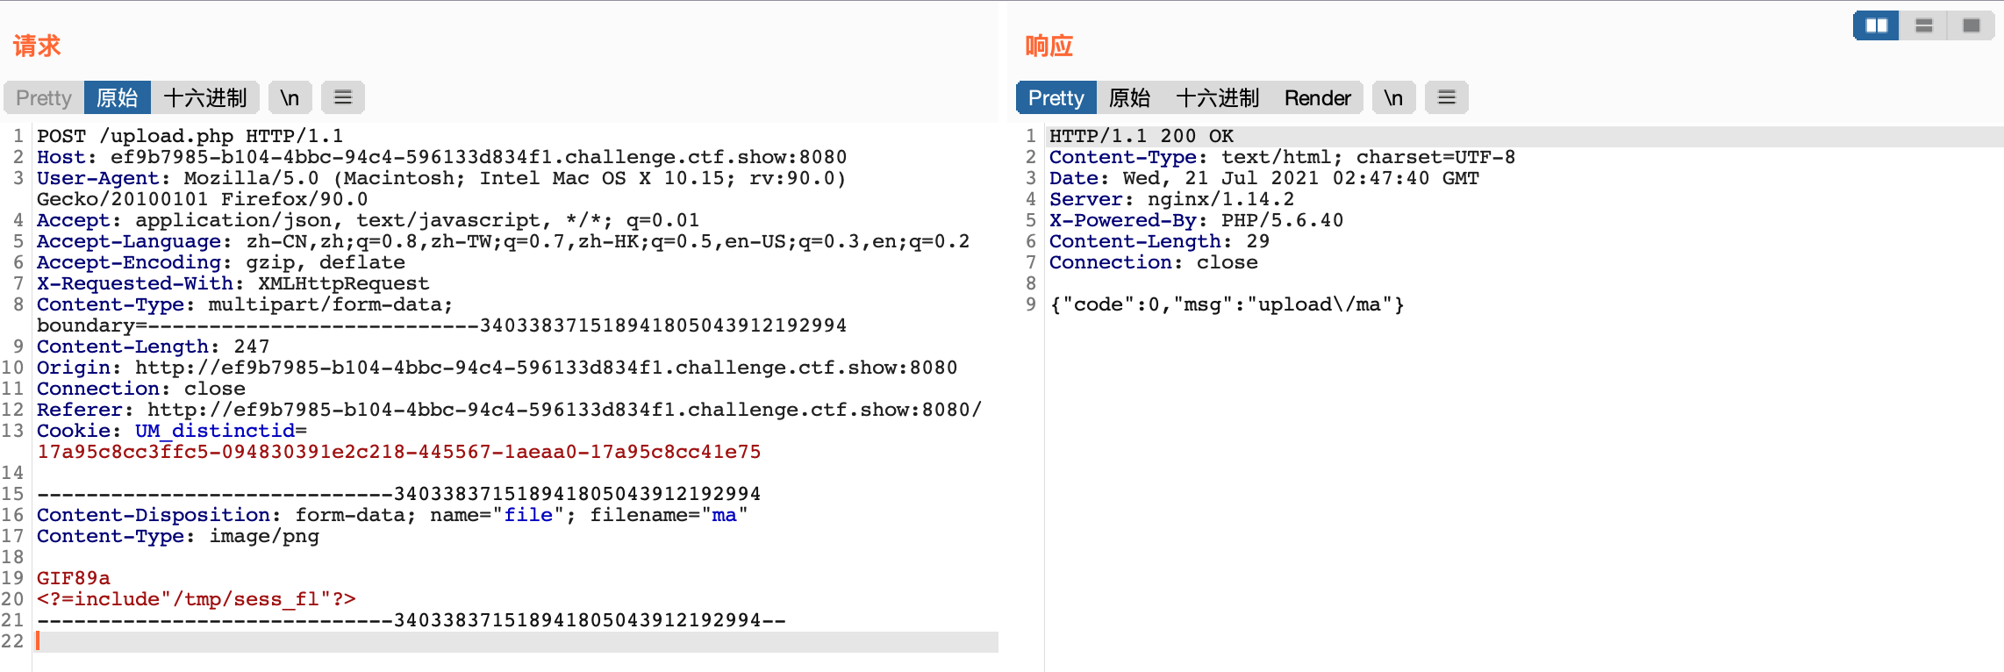
Task: Click the GIF89a payload line
Action: click(x=74, y=578)
